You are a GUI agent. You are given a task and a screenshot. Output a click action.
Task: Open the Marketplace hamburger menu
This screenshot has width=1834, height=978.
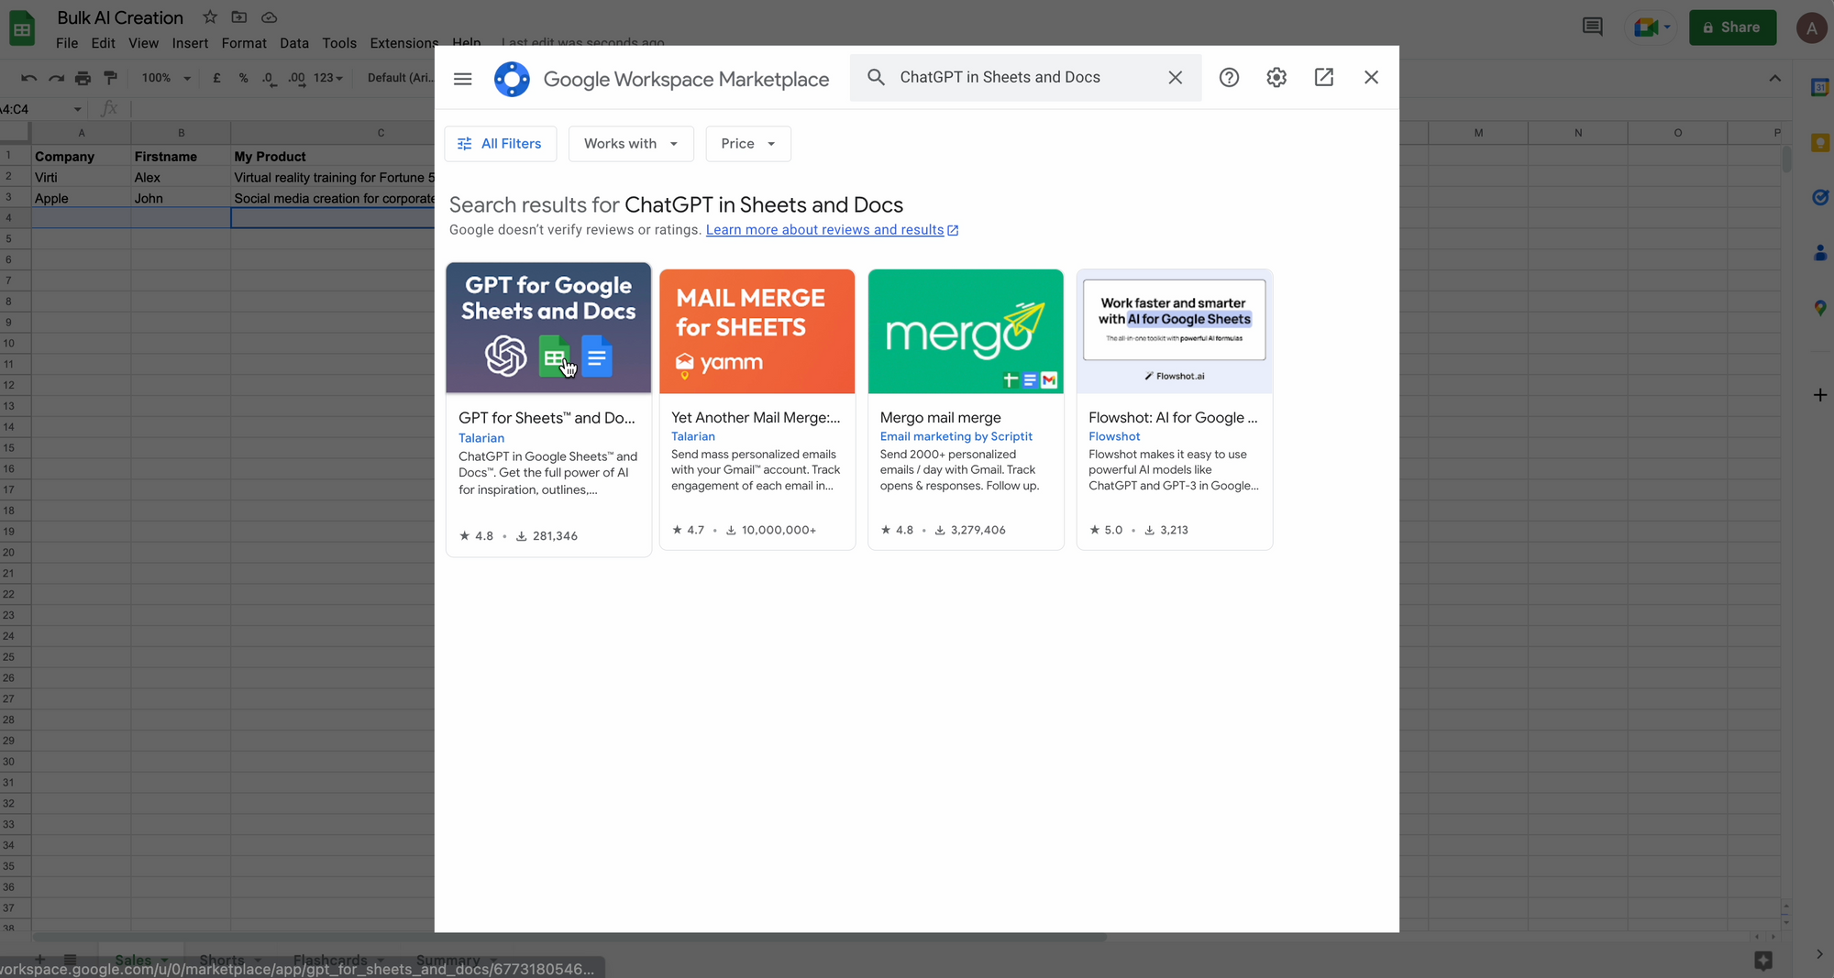point(463,79)
